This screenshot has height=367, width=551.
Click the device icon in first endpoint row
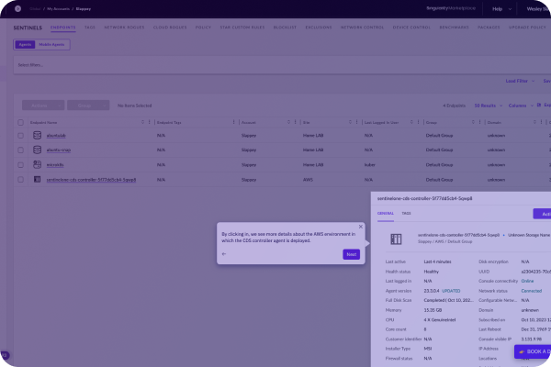point(38,136)
